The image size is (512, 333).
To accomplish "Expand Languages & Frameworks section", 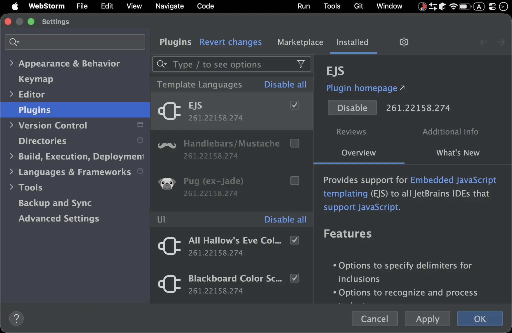I will click(11, 171).
